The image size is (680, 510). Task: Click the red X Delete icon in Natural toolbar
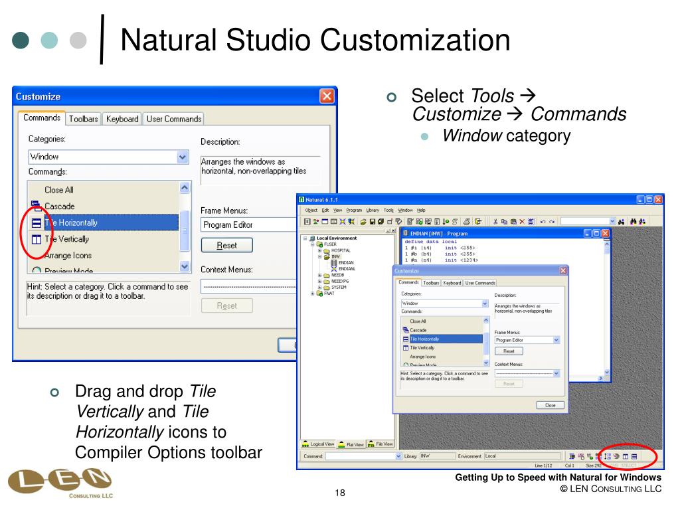coord(522,222)
